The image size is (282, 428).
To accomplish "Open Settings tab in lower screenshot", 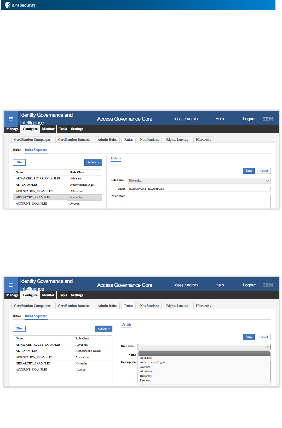I will coord(77,295).
